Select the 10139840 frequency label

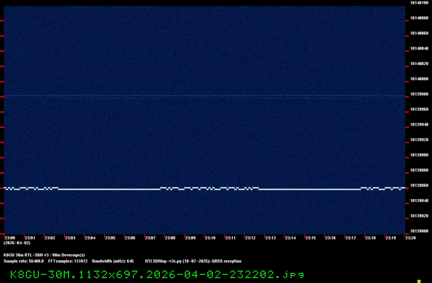pos(420,201)
